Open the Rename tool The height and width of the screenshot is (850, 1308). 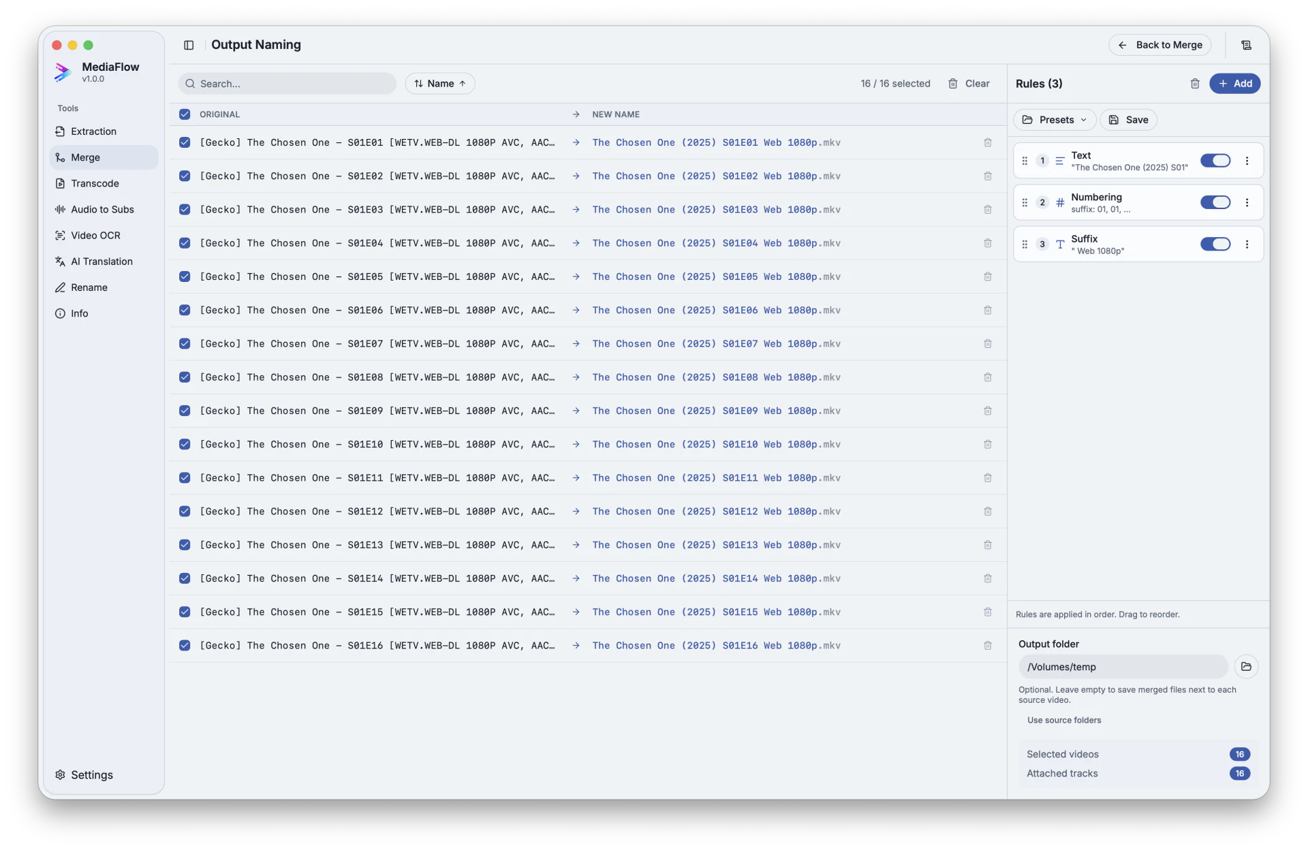pyautogui.click(x=104, y=287)
